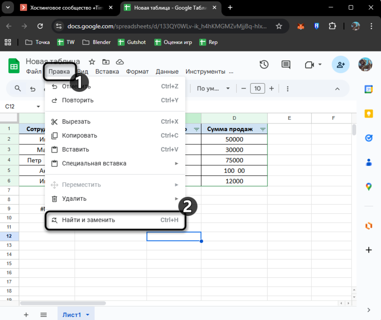Open comments panel icon
381x320 pixels.
286,65
